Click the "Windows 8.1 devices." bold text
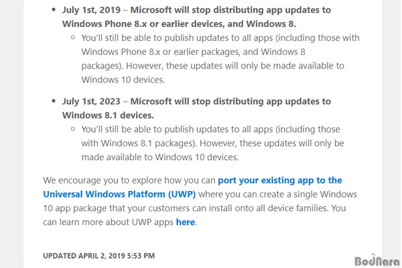Image resolution: width=402 pixels, height=268 pixels. pos(108,115)
